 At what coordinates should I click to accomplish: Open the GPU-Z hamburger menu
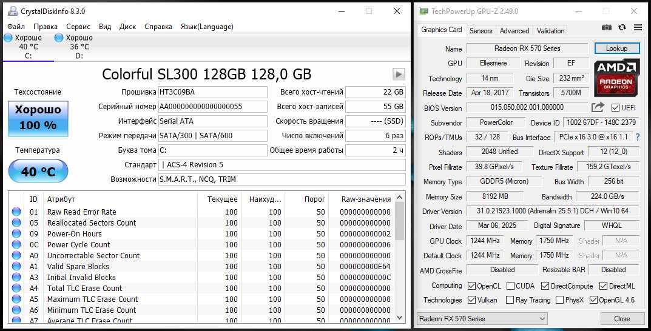click(x=638, y=27)
